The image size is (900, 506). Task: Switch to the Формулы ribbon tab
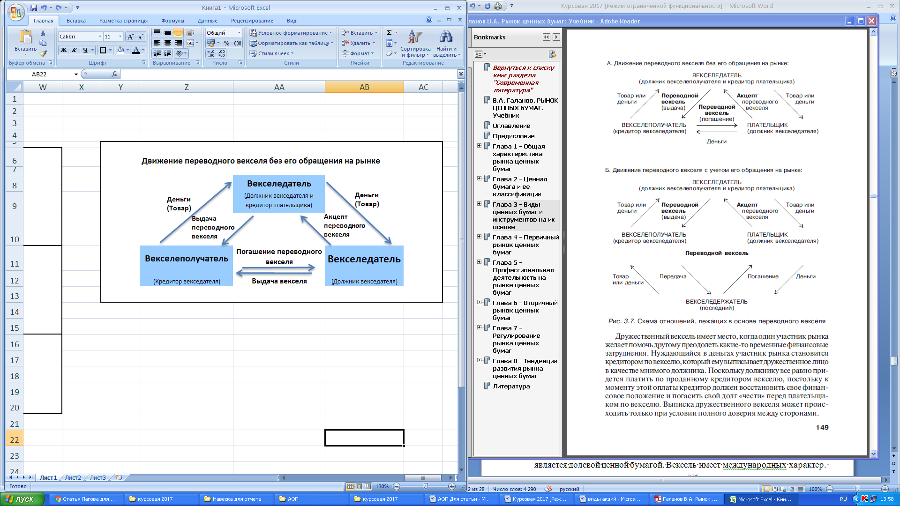tap(172, 21)
